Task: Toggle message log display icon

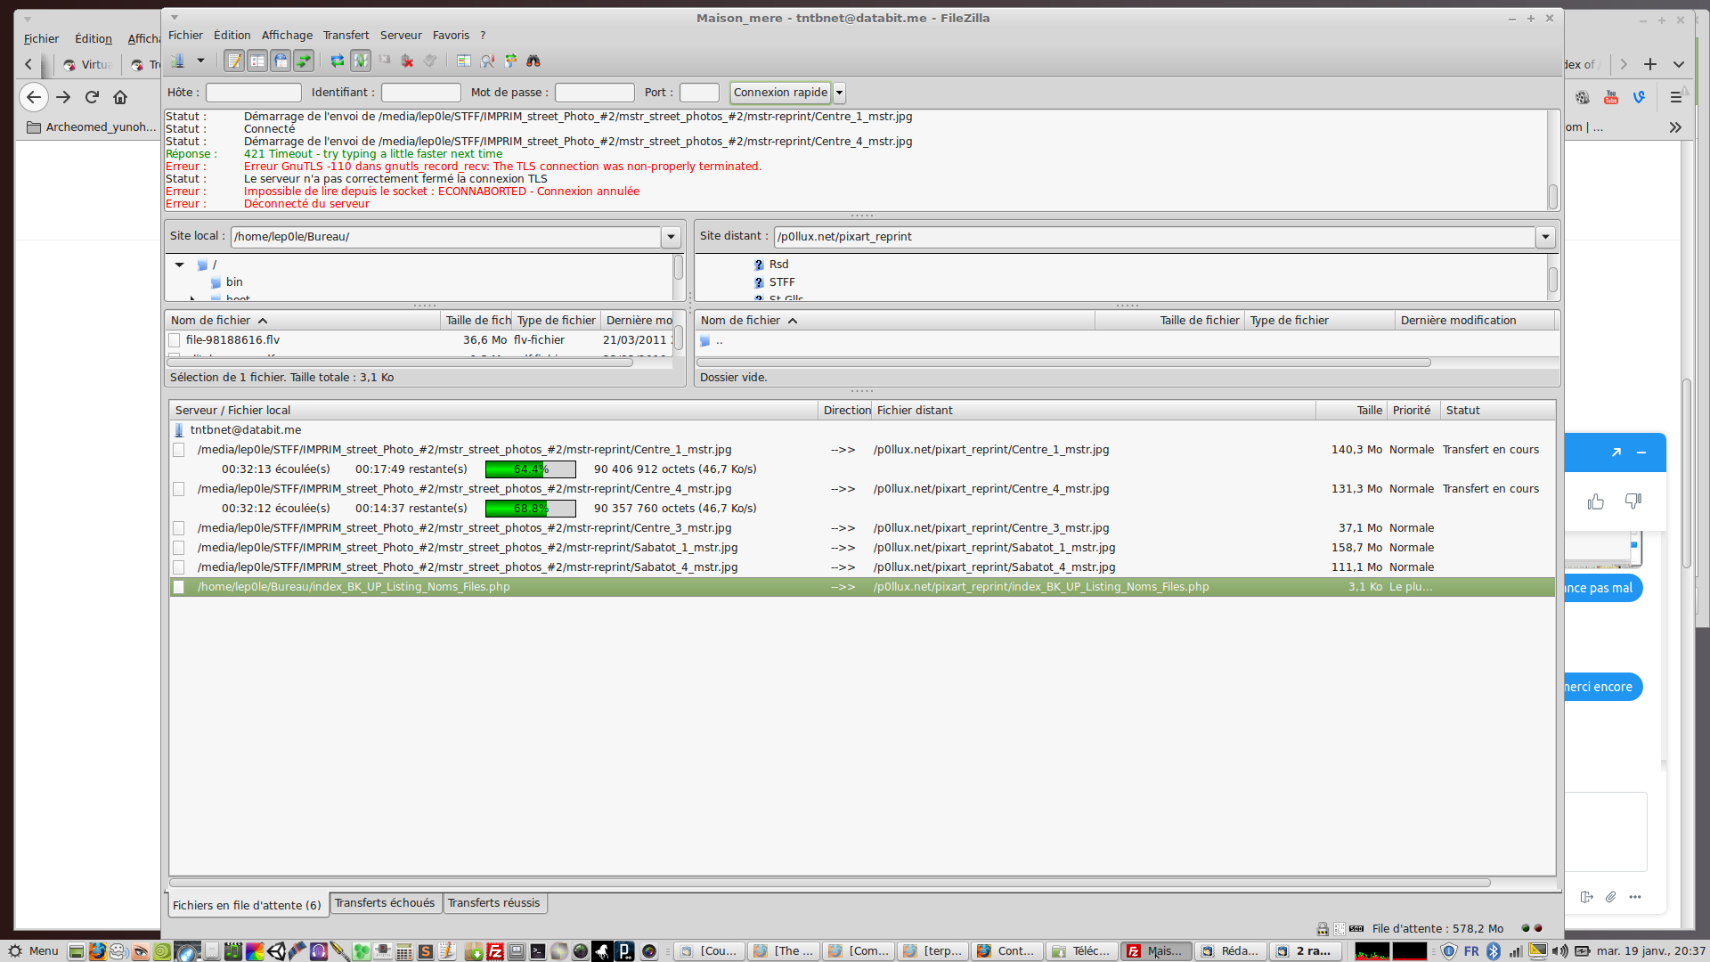Action: pyautogui.click(x=234, y=61)
